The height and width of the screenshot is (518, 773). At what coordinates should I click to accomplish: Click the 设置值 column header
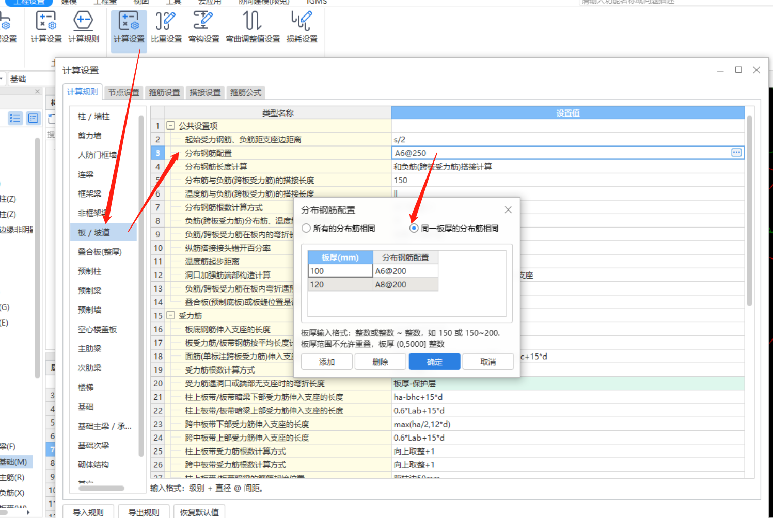[x=568, y=112]
